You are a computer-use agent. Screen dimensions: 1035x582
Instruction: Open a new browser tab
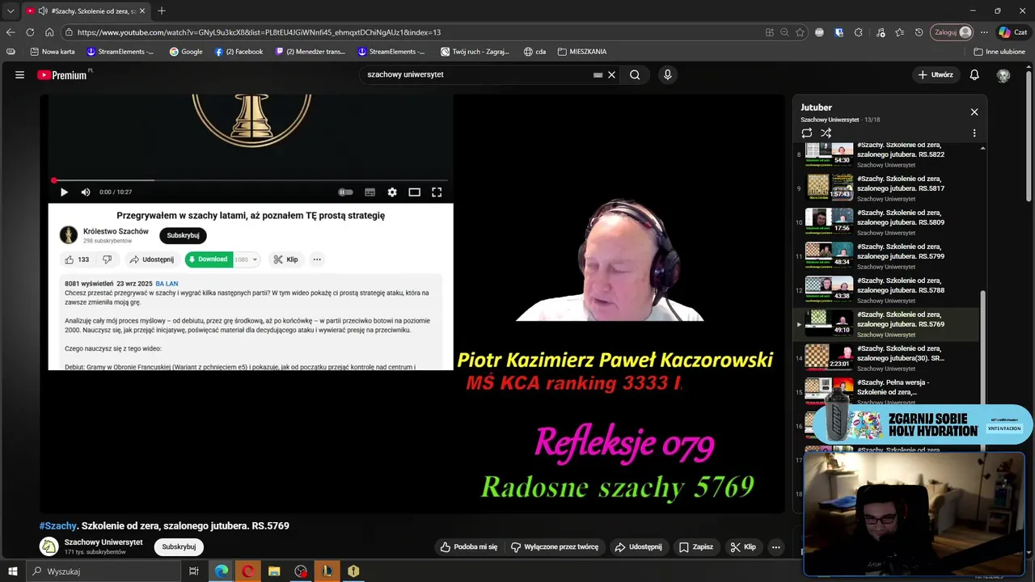[162, 11]
